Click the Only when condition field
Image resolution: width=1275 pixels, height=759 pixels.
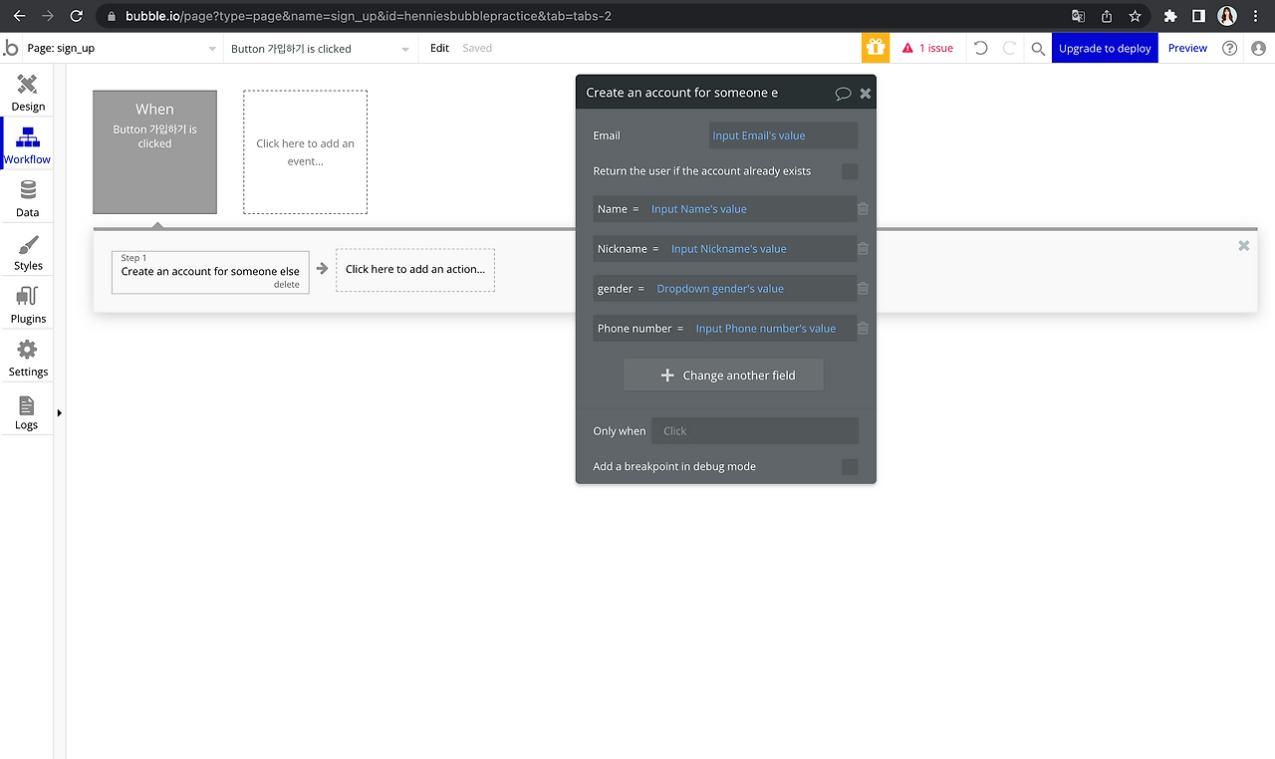[755, 431]
